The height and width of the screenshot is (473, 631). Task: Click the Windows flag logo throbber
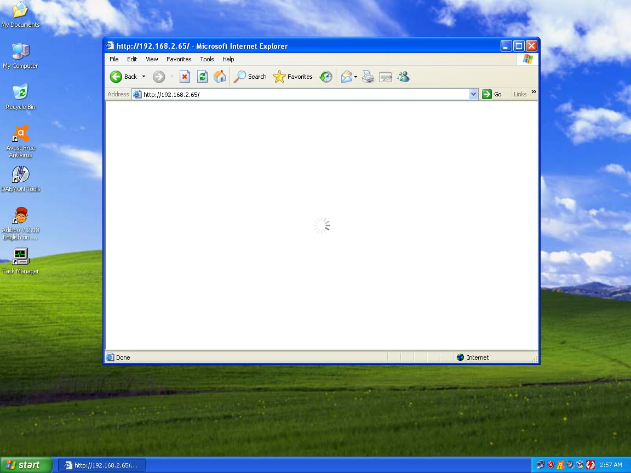(527, 59)
